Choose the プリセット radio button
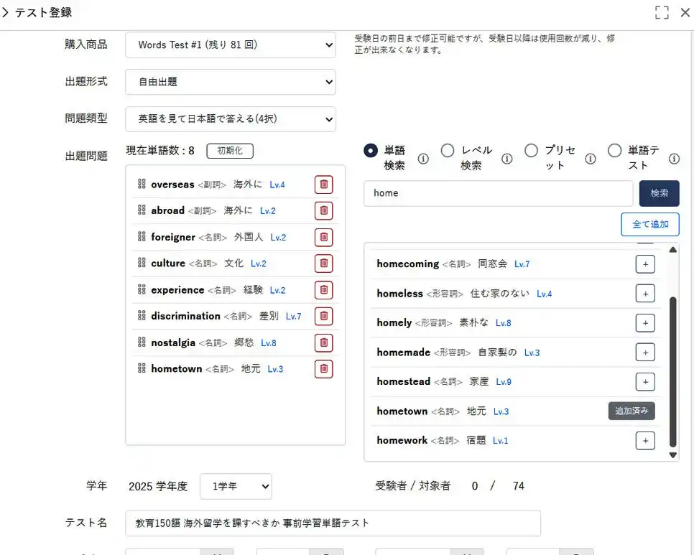This screenshot has height=555, width=694. click(531, 151)
